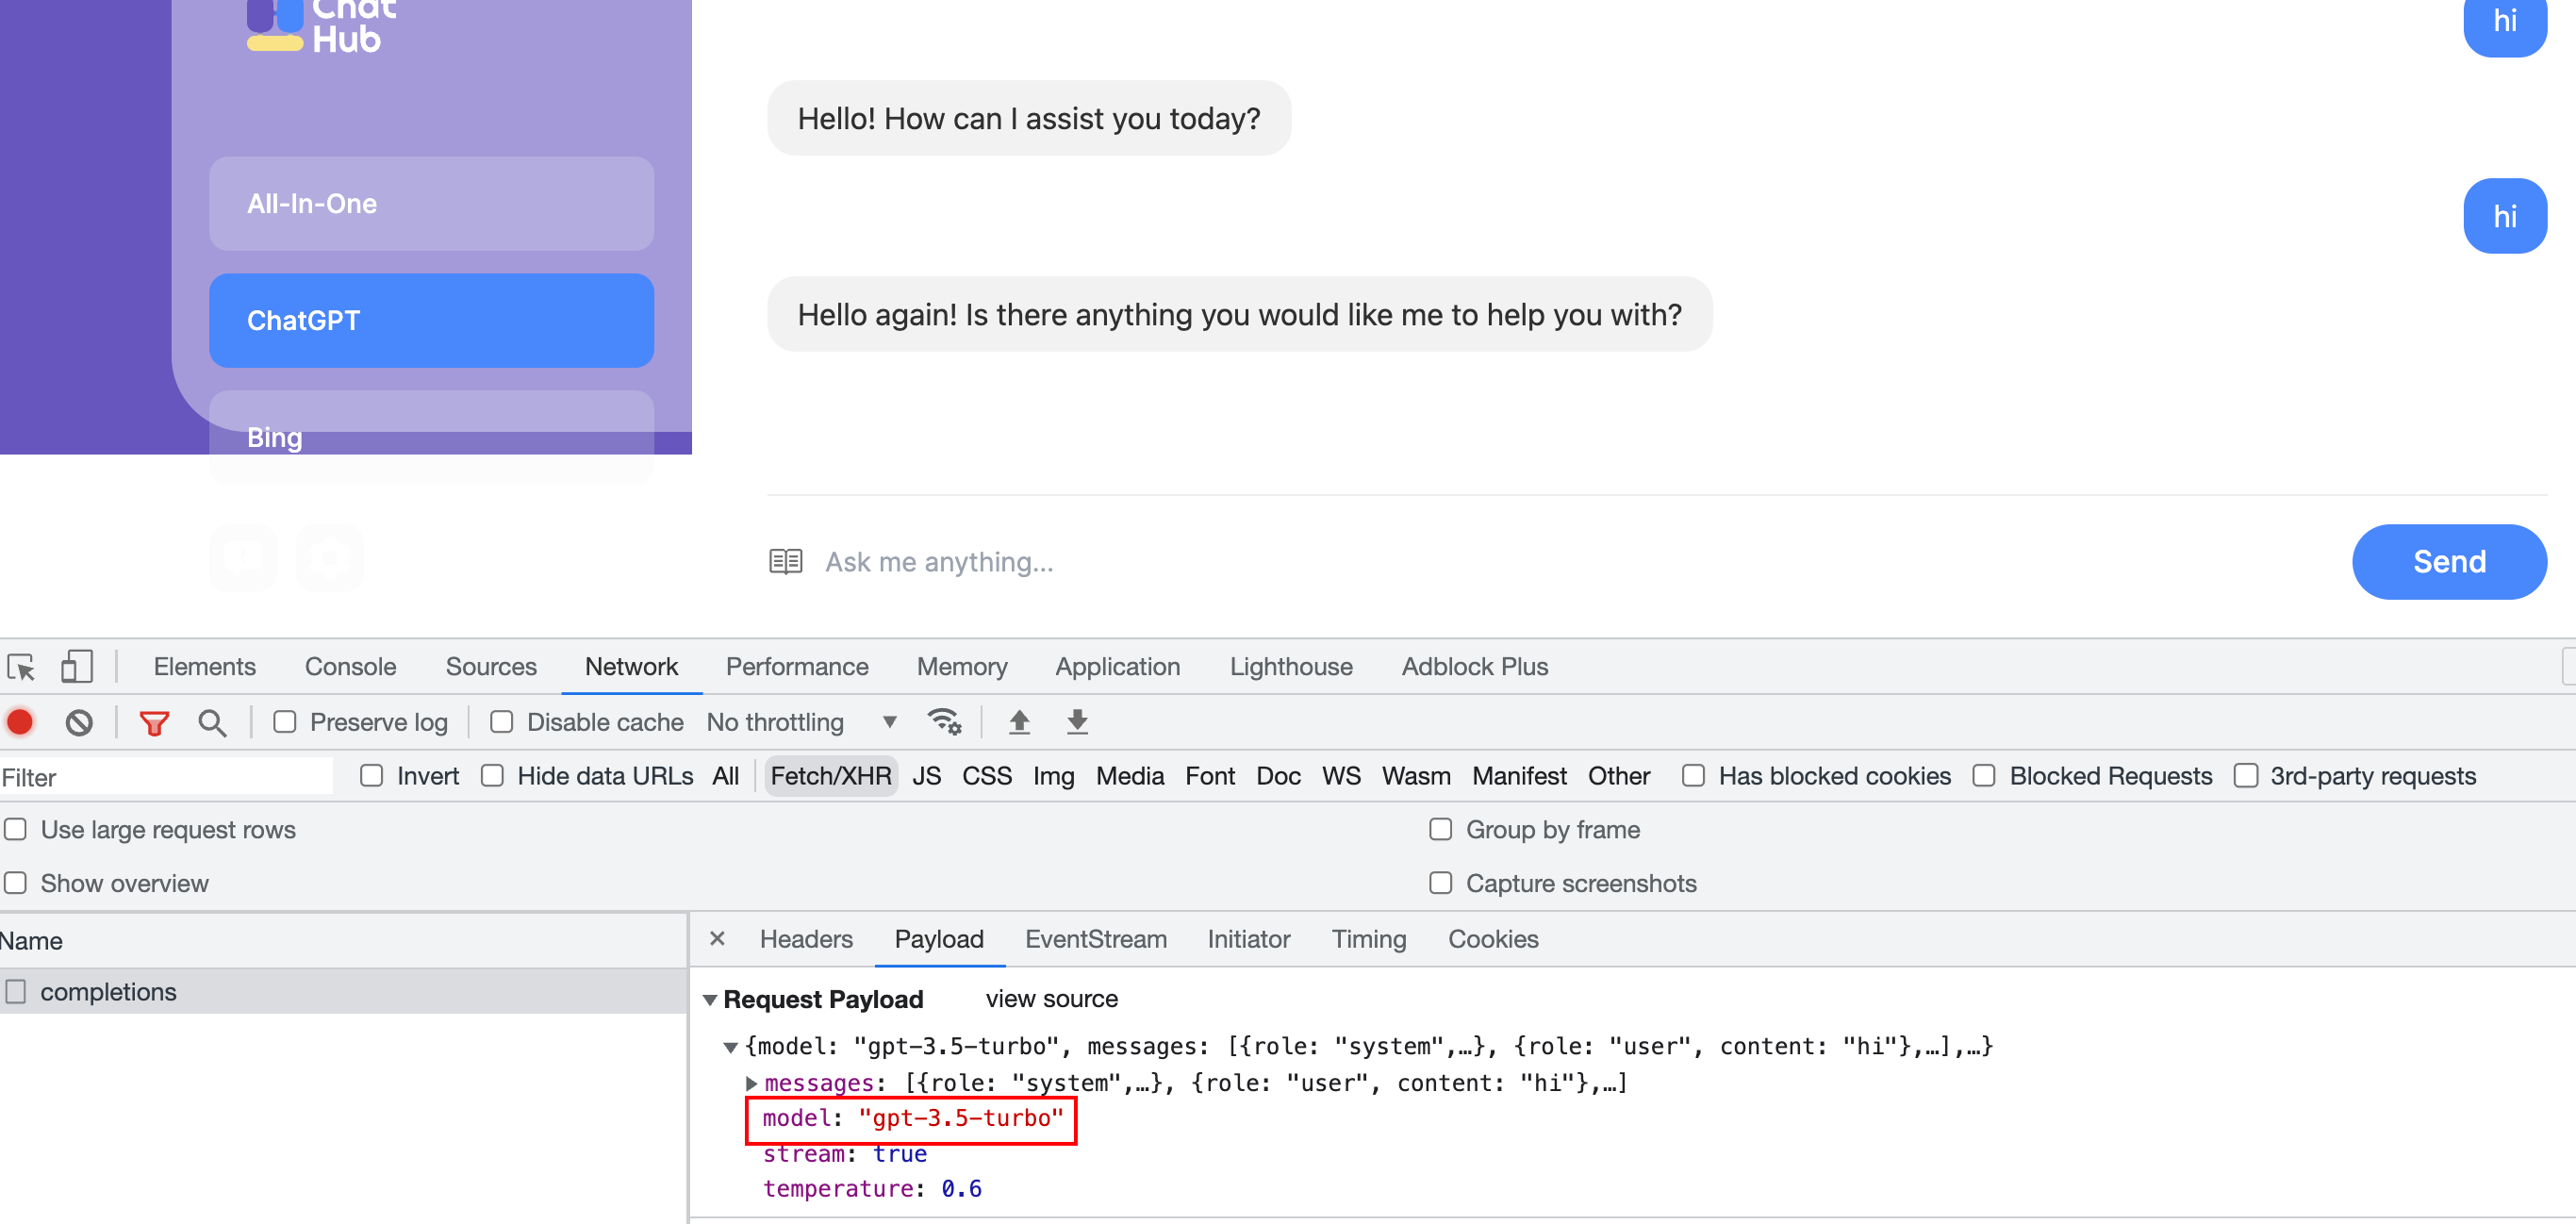Select the completions request row
The width and height of the screenshot is (2576, 1224).
click(x=343, y=991)
